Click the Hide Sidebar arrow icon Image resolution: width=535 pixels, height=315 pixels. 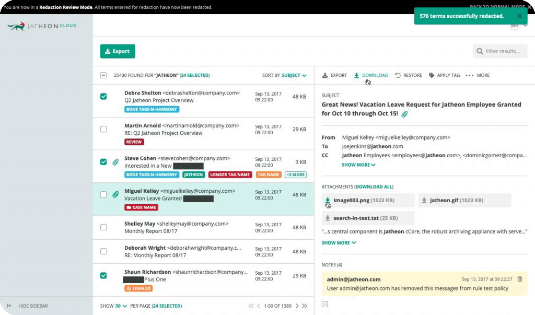[9, 306]
